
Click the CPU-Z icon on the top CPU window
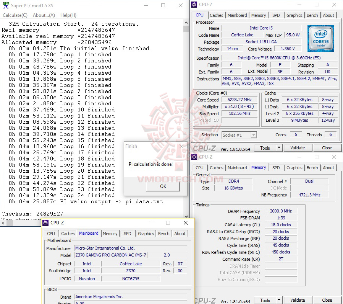click(194, 4)
